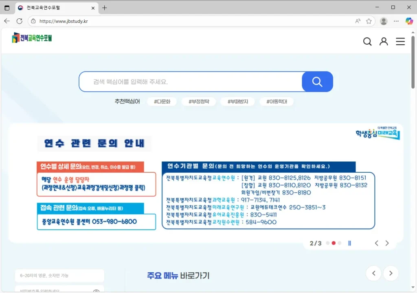Select the first banner indicator dot

tap(327, 243)
